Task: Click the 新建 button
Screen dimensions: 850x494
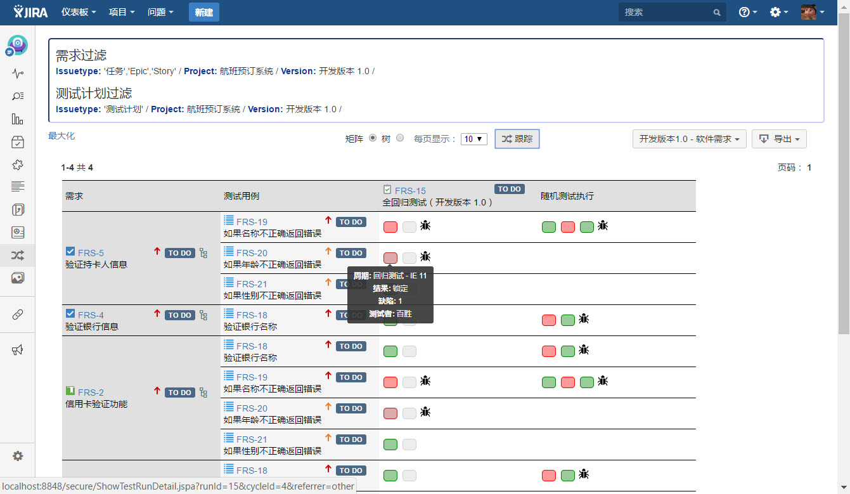Action: pyautogui.click(x=203, y=12)
